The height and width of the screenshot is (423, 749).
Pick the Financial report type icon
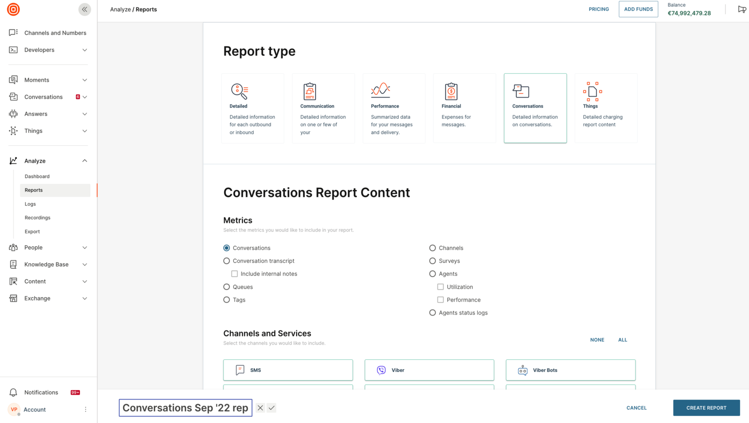click(451, 90)
